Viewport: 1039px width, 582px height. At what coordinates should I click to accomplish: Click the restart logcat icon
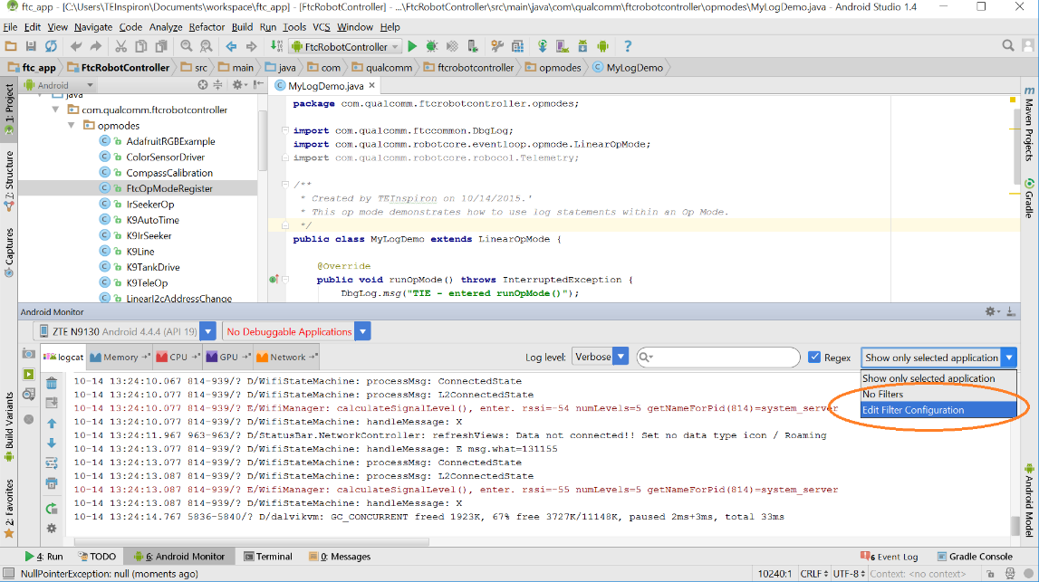52,509
